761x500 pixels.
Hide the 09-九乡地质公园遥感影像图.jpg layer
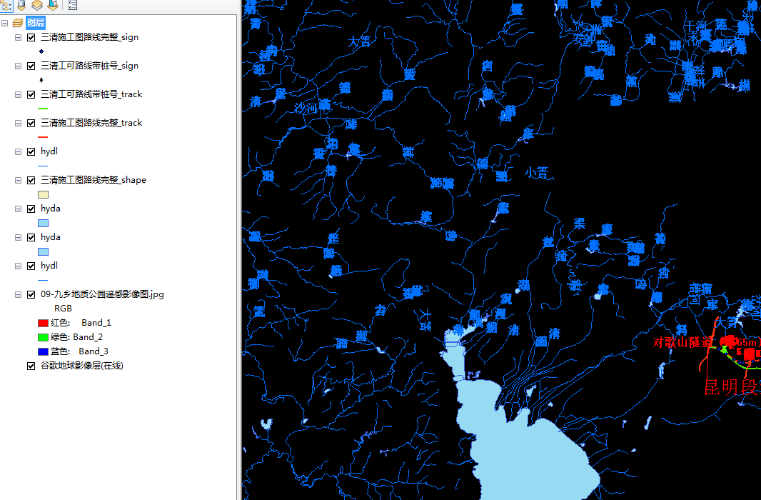tap(31, 294)
